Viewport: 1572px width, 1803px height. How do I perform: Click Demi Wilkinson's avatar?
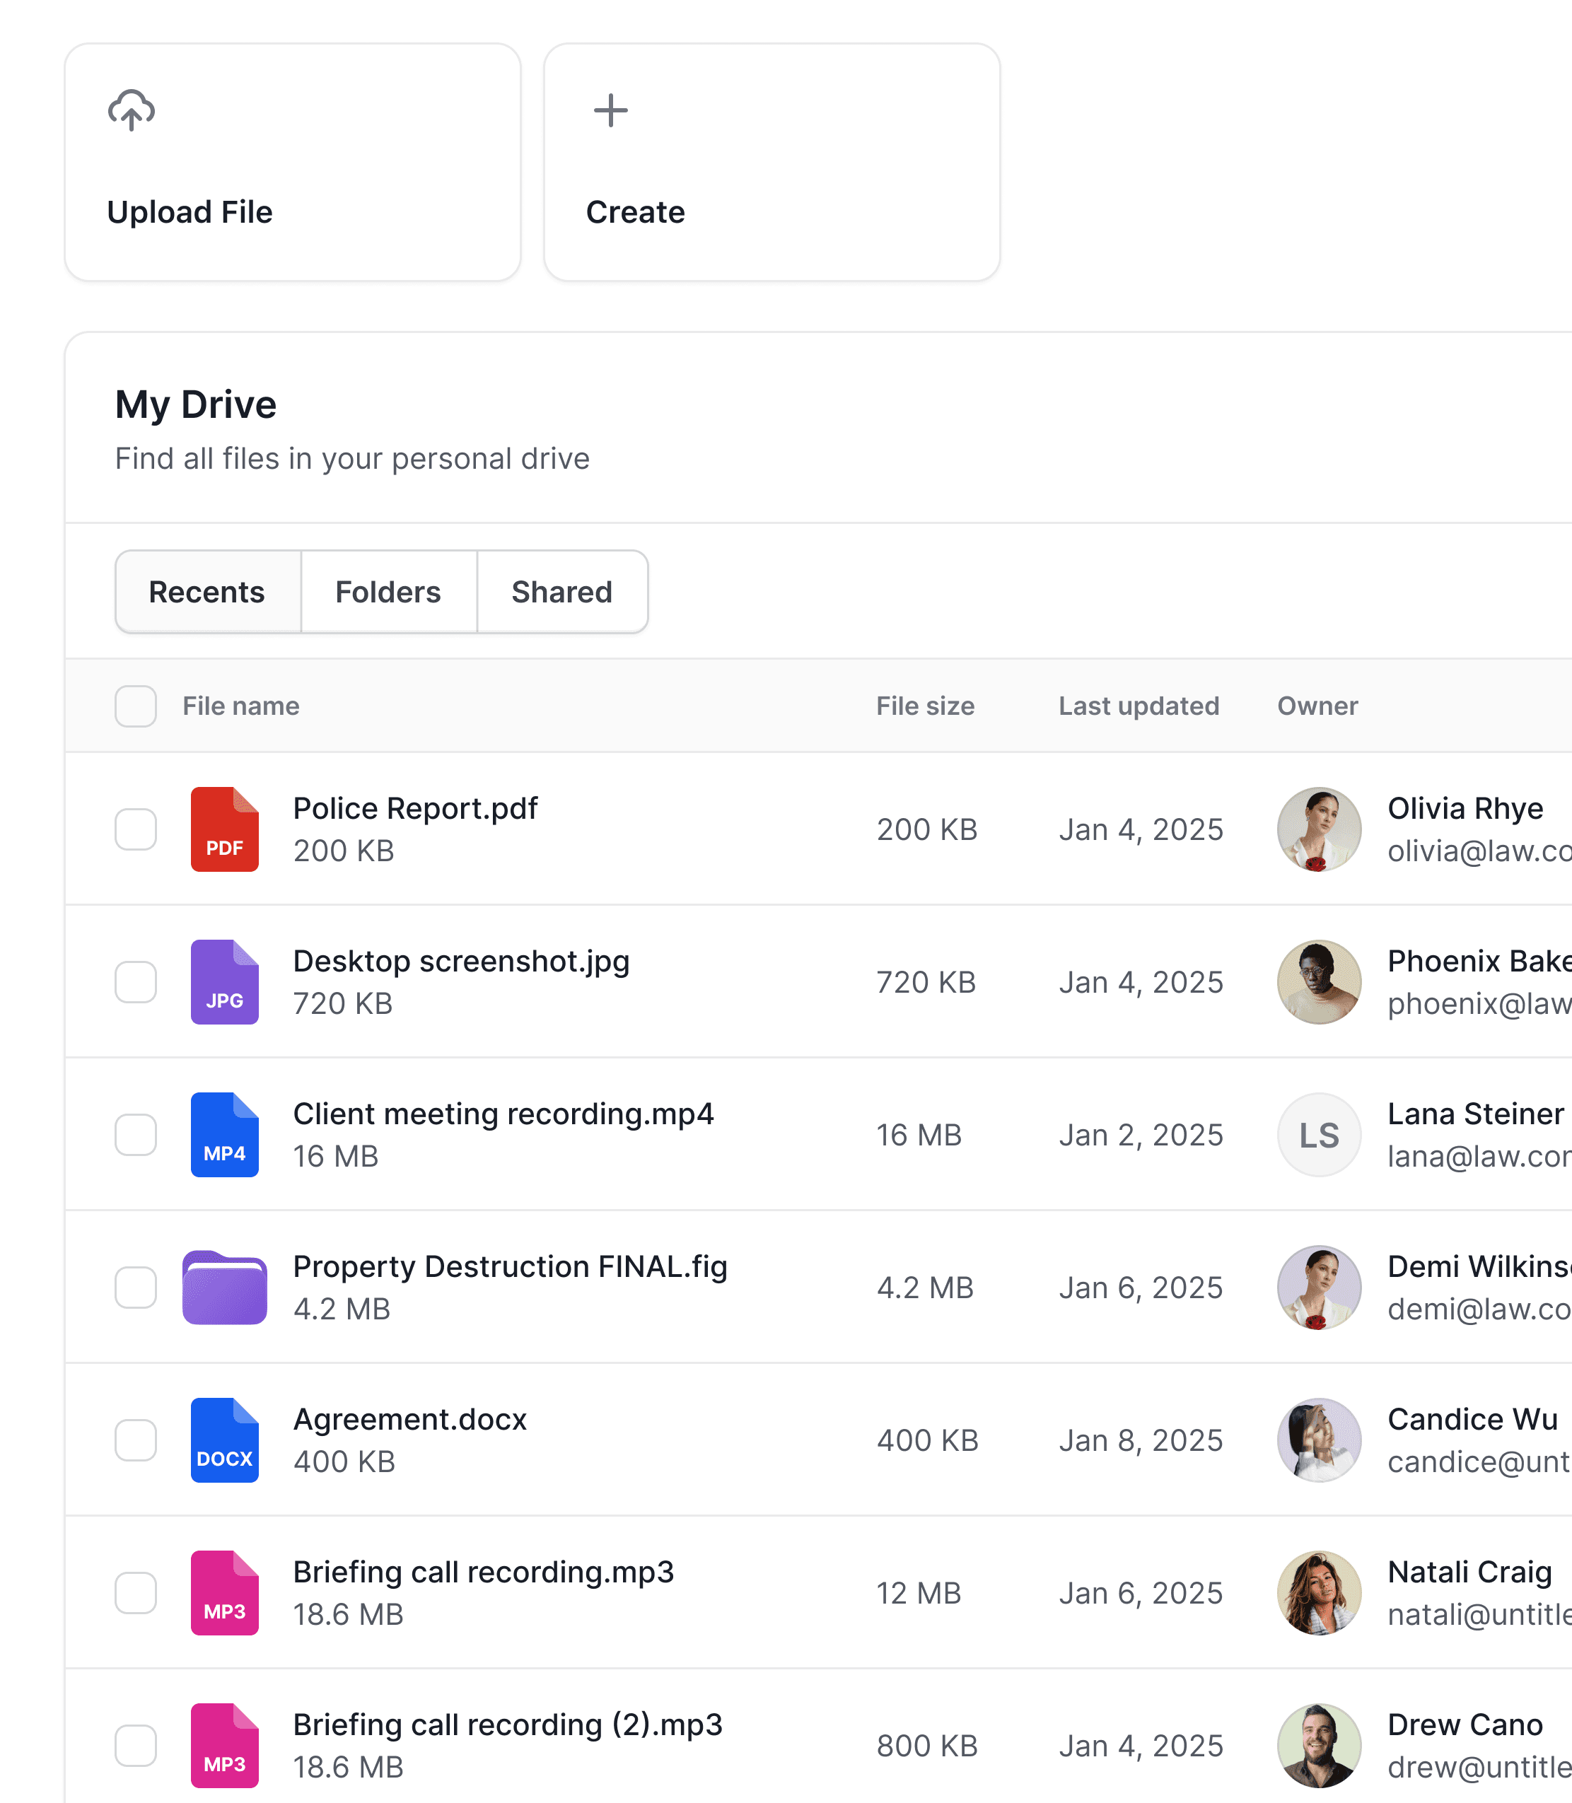pyautogui.click(x=1318, y=1286)
